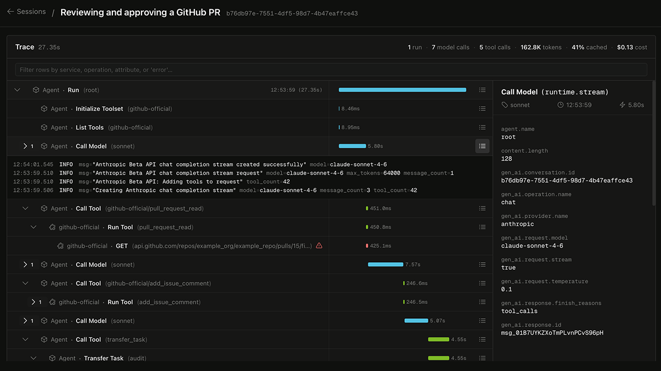Open details icon for Call Tool pull_request_read

(x=482, y=208)
